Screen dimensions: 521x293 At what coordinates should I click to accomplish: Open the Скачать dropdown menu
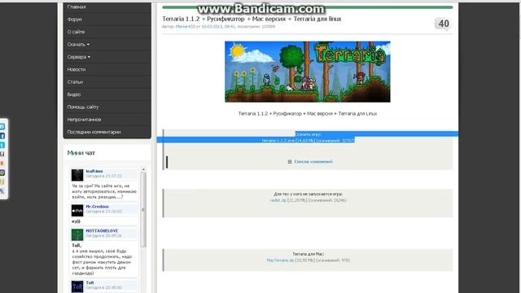(x=78, y=45)
